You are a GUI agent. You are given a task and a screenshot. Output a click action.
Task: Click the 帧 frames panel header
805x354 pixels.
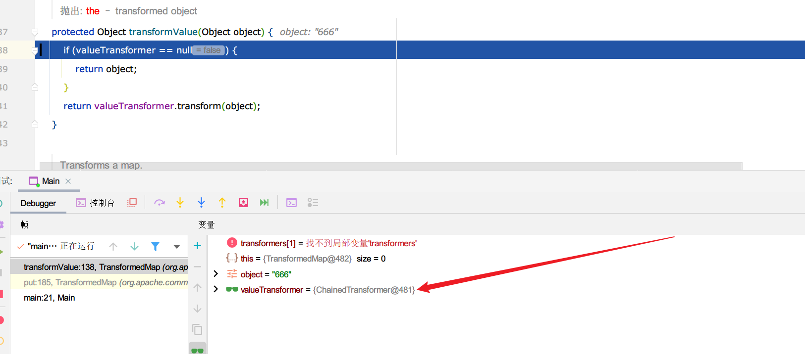click(x=25, y=224)
